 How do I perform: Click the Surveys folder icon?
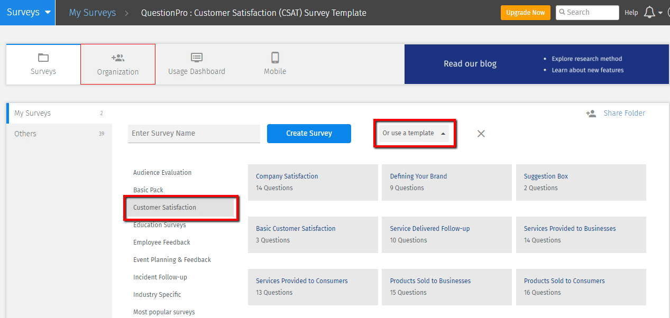(43, 58)
